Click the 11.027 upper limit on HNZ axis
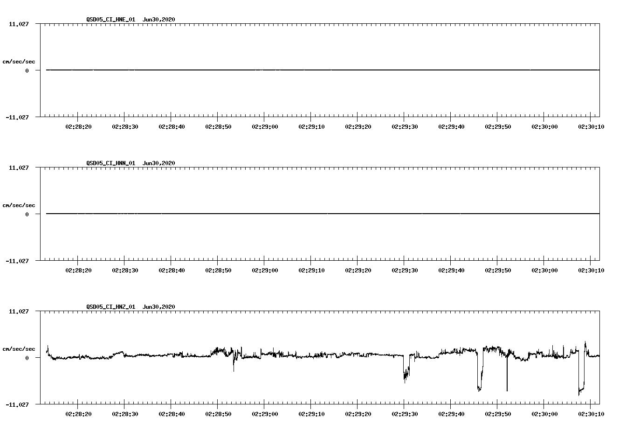The image size is (633, 431). [x=19, y=311]
